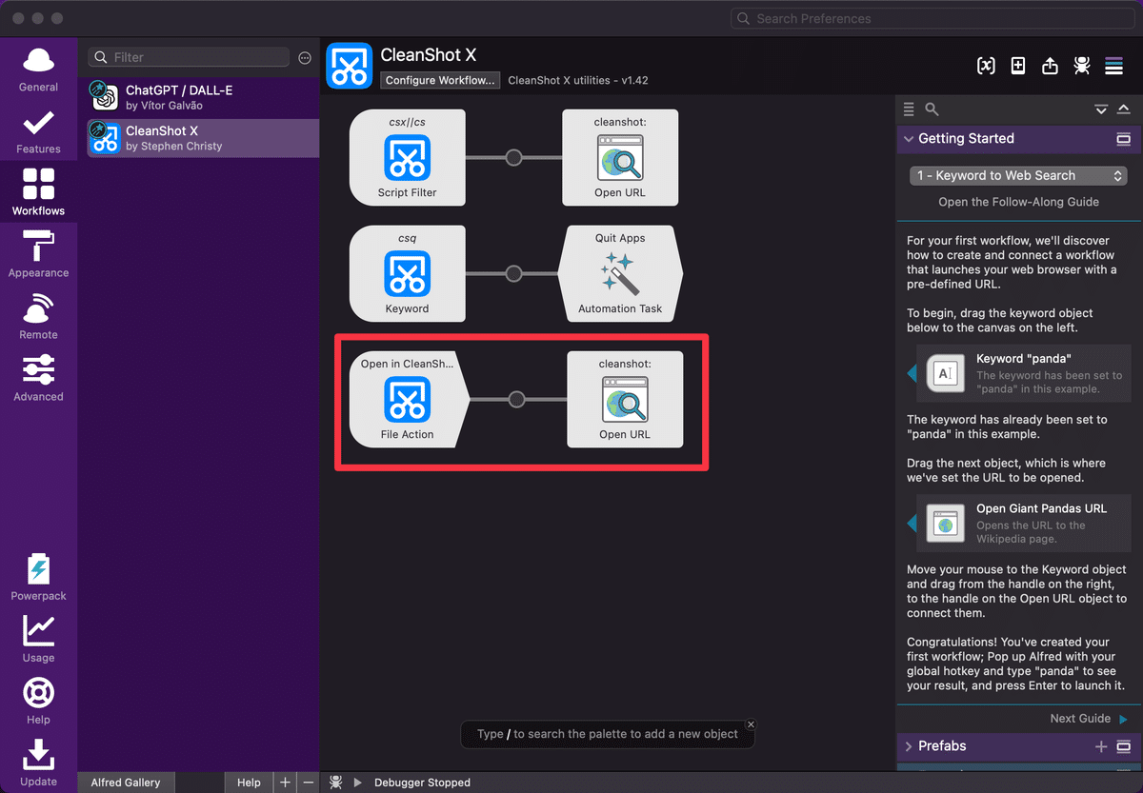Open the workflow variables (x) icon
This screenshot has height=793, width=1143.
pos(986,66)
